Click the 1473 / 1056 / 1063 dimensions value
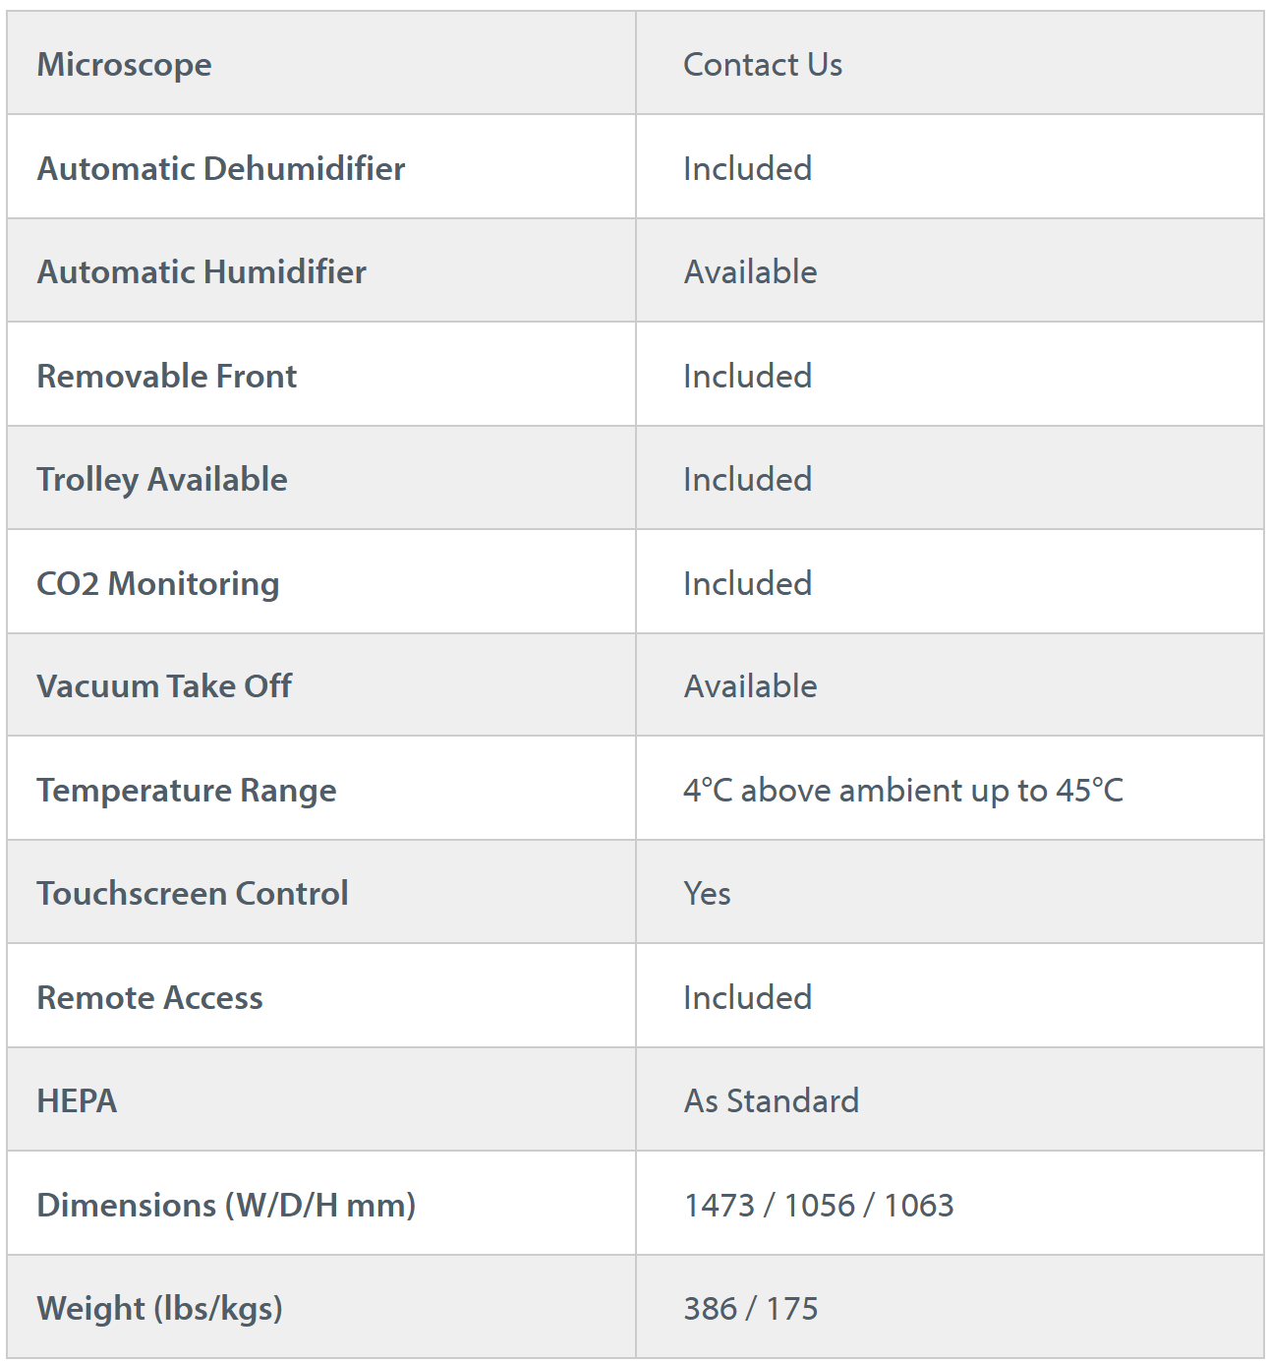Screen dimensions: 1268x1362 point(818,1206)
